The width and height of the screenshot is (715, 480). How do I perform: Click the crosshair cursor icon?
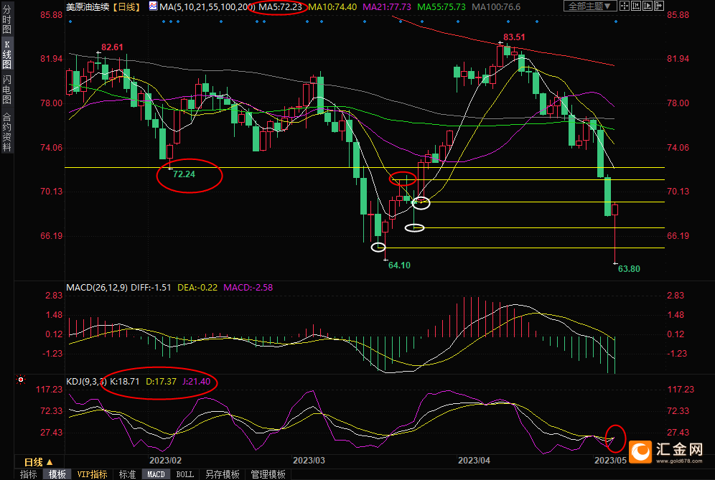tap(625, 6)
